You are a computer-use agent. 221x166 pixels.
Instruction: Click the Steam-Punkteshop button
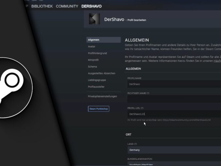tap(98, 109)
